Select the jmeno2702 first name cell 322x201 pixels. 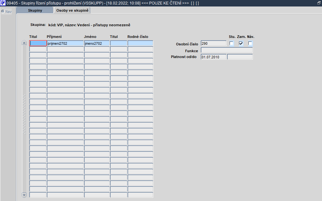(97, 43)
